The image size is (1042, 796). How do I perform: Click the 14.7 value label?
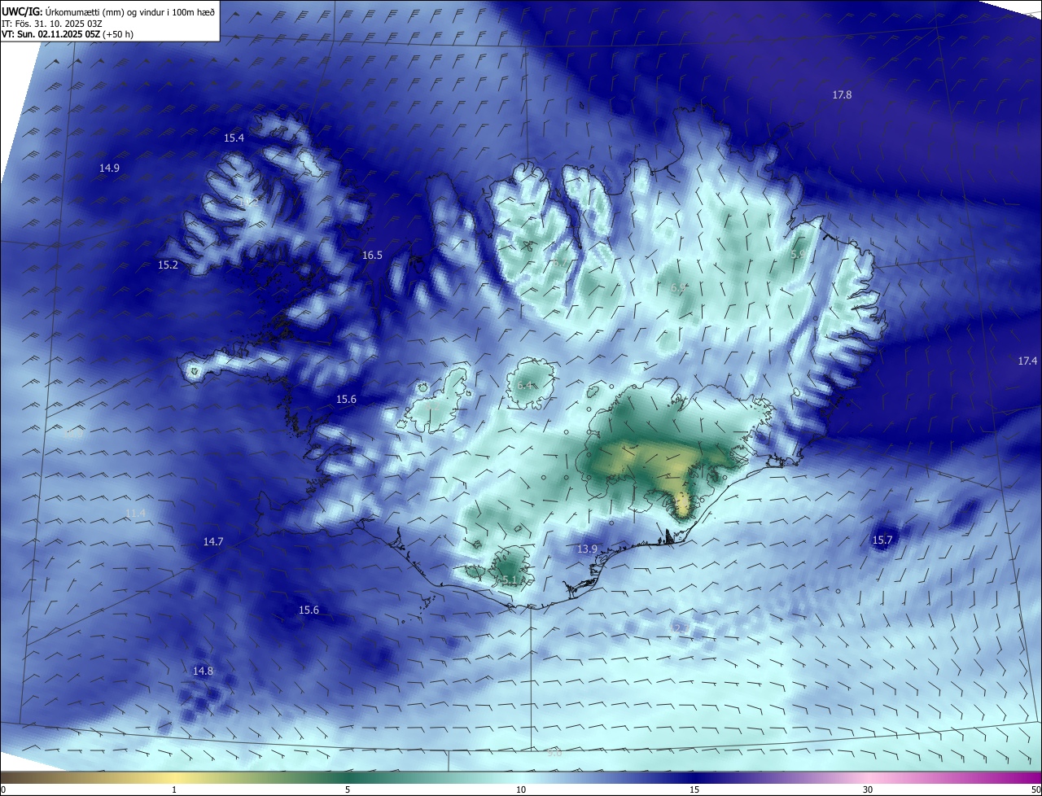tap(213, 542)
